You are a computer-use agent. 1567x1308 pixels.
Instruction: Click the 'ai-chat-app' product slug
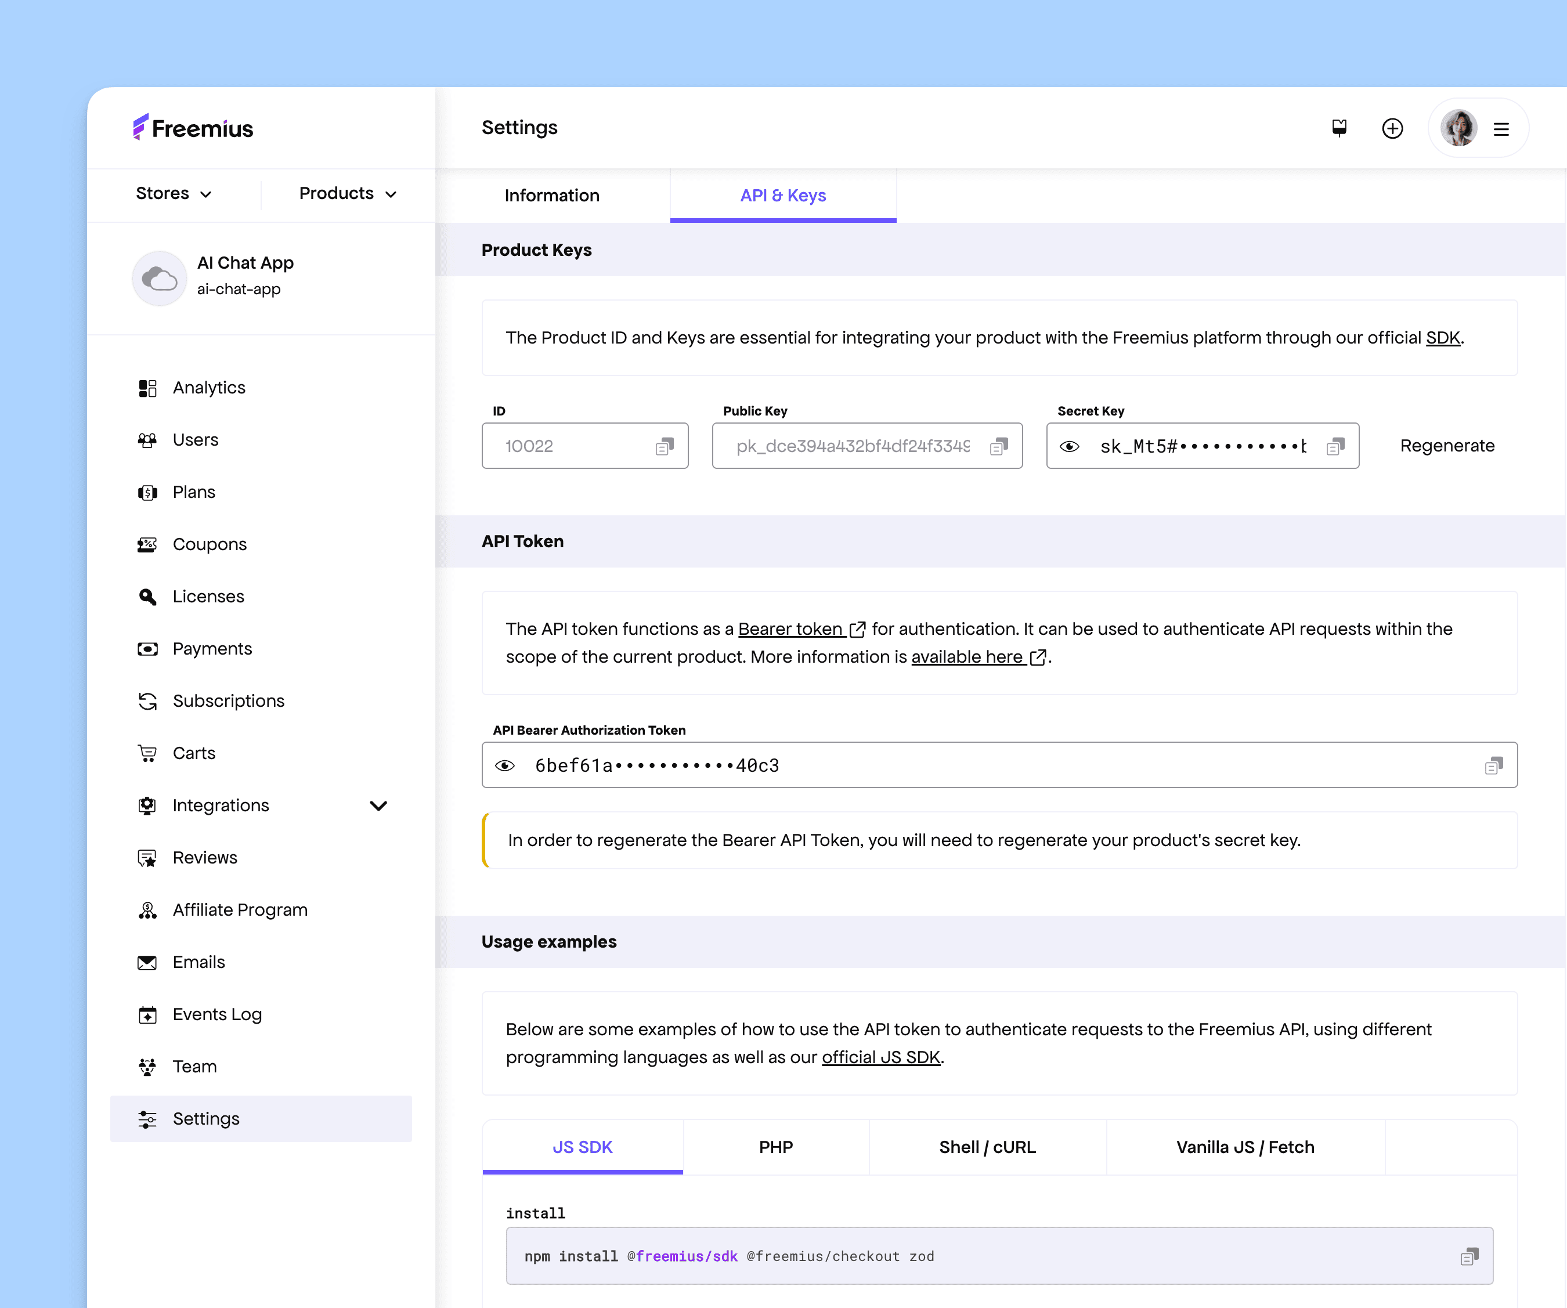click(x=239, y=290)
